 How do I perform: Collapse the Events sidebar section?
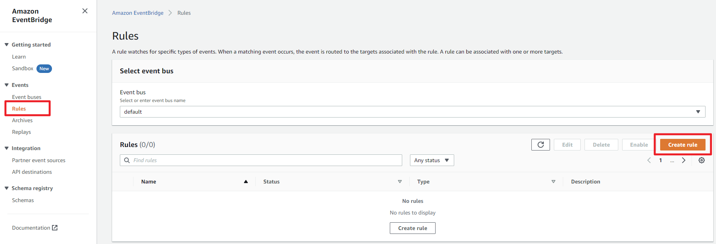tap(7, 85)
